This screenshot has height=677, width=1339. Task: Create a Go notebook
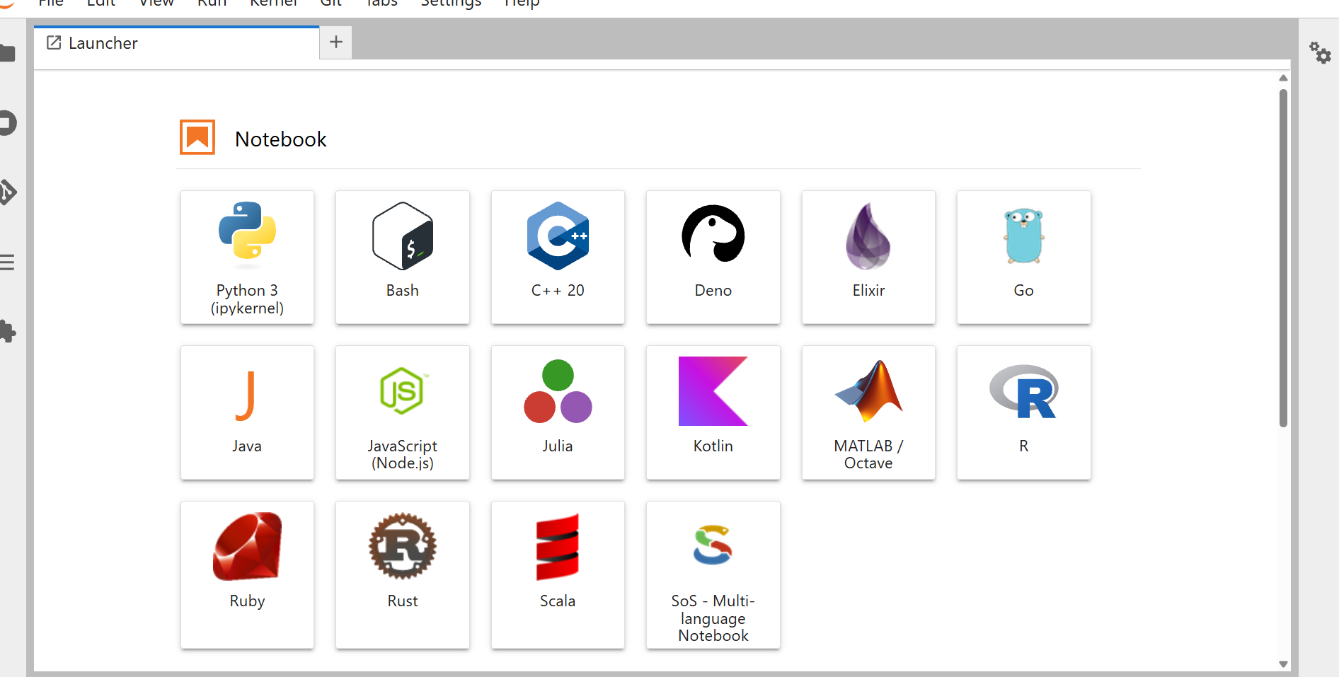pyautogui.click(x=1023, y=258)
